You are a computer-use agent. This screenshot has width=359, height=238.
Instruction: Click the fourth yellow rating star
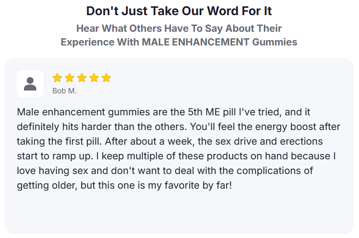click(94, 78)
